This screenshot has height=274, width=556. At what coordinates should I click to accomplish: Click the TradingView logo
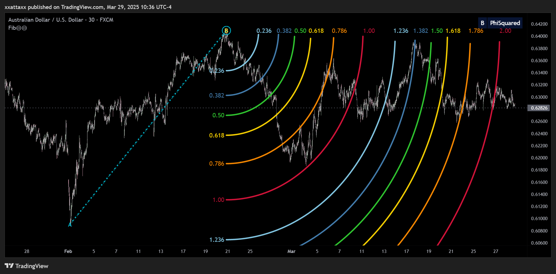point(27,266)
